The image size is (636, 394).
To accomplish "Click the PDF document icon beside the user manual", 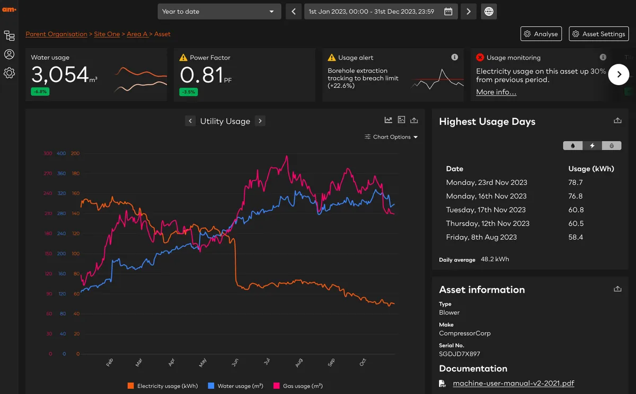I will pos(441,383).
